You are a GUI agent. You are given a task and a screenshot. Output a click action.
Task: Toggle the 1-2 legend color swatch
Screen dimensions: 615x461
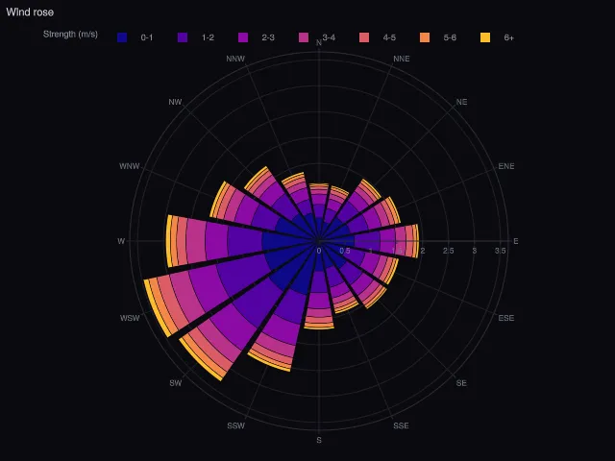coord(183,37)
